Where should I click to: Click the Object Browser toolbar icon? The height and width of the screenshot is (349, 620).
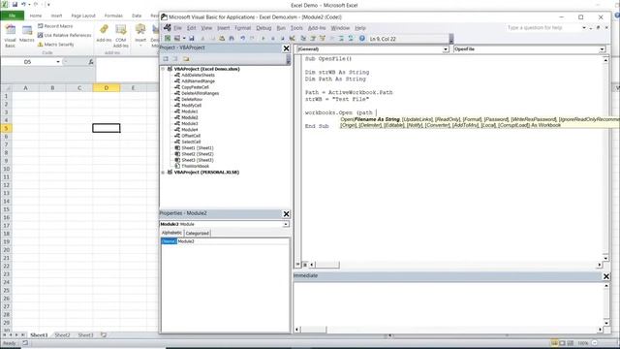(x=323, y=39)
